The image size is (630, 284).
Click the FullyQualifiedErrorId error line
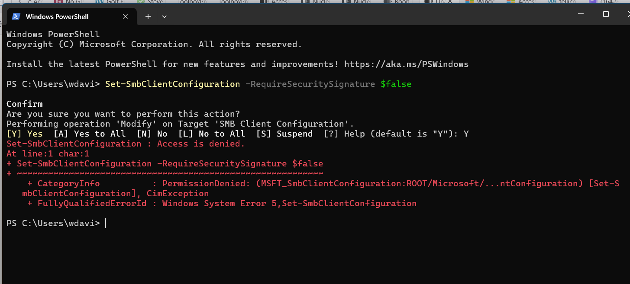click(x=222, y=203)
